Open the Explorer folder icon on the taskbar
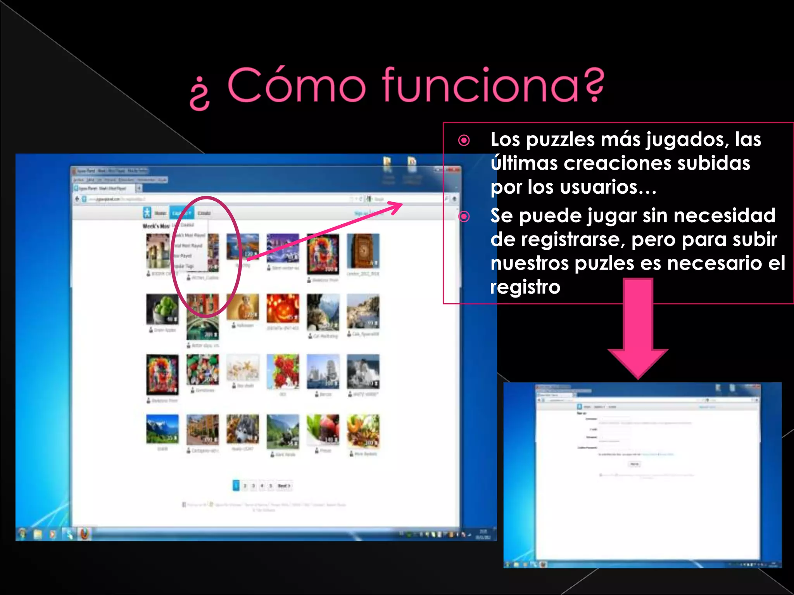The width and height of the screenshot is (794, 595). click(38, 535)
